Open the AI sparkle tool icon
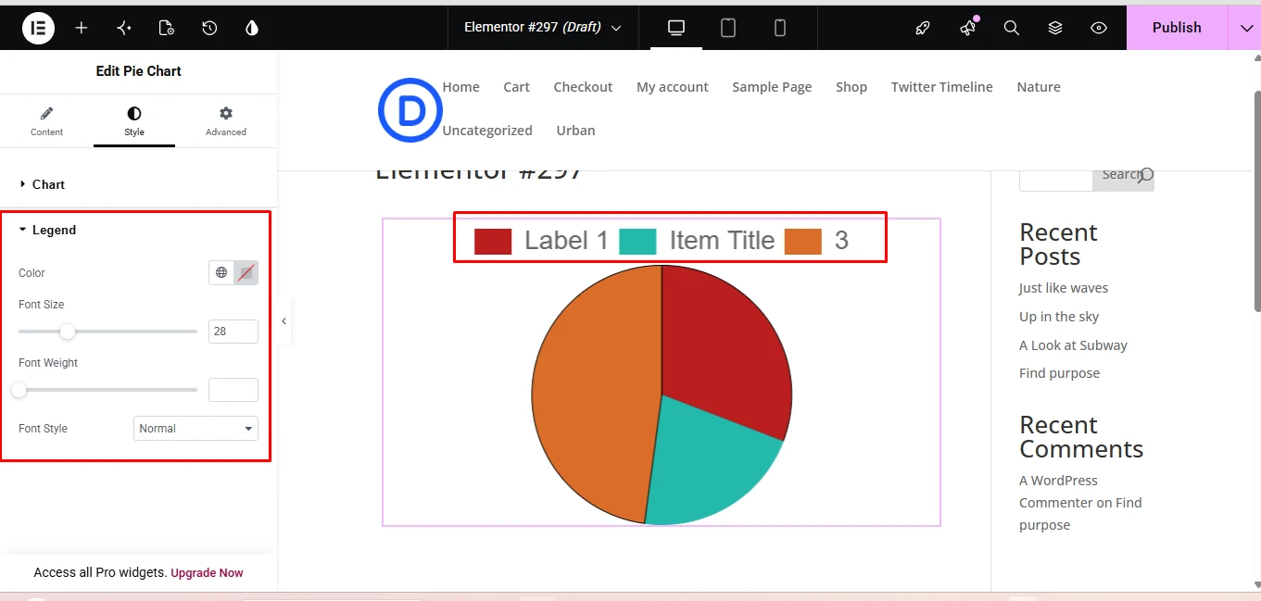Image resolution: width=1261 pixels, height=601 pixels. pos(124,28)
